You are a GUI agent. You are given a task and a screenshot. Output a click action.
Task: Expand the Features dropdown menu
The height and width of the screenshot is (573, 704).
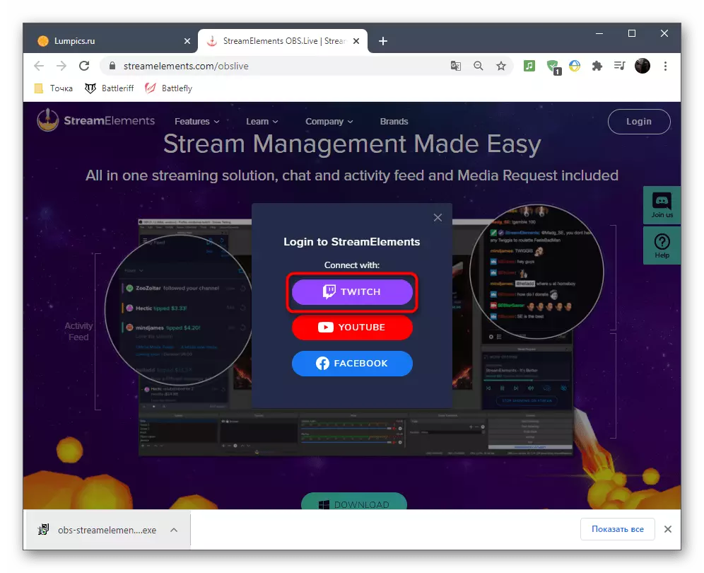(196, 122)
